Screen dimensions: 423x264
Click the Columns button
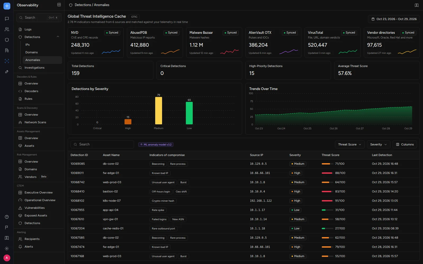405,144
